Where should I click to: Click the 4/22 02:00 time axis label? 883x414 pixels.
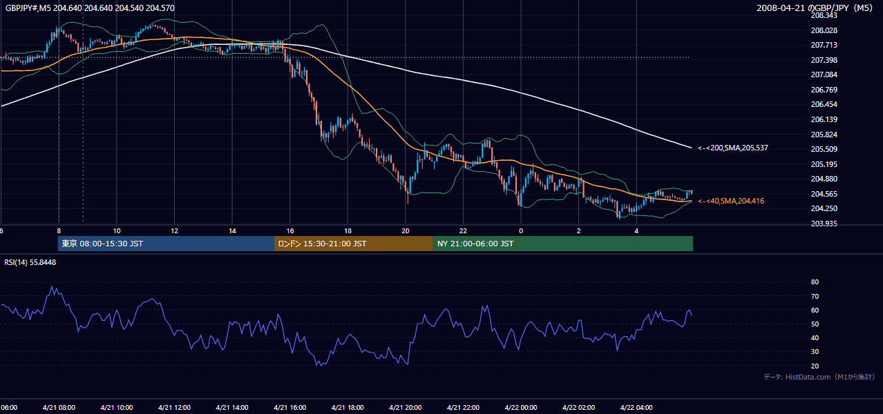pyautogui.click(x=578, y=407)
